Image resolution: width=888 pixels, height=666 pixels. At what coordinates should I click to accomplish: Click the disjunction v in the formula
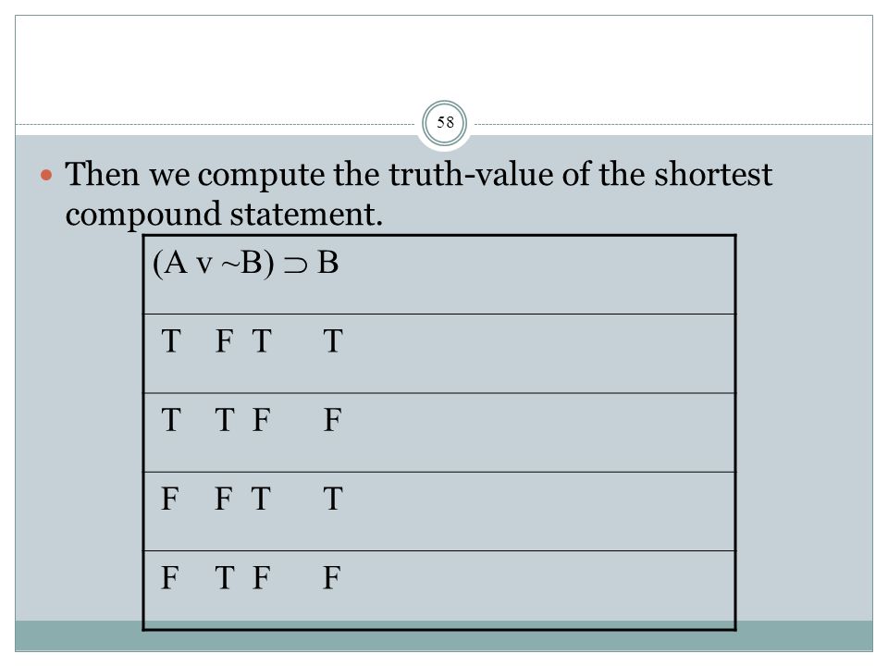[203, 266]
